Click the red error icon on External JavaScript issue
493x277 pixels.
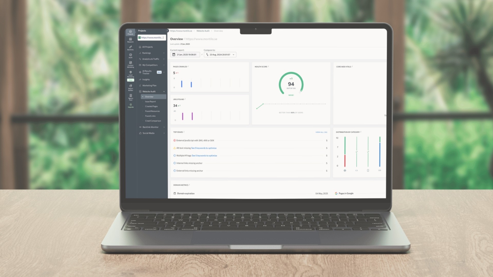tap(175, 140)
